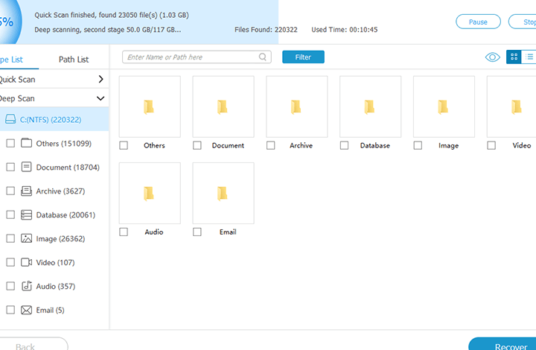The image size is (536, 350).
Task: Open the Email folder thumbnail
Action: (x=223, y=193)
